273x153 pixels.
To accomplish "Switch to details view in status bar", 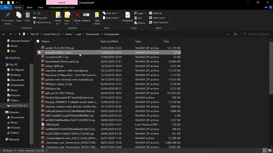I will pyautogui.click(x=264, y=150).
